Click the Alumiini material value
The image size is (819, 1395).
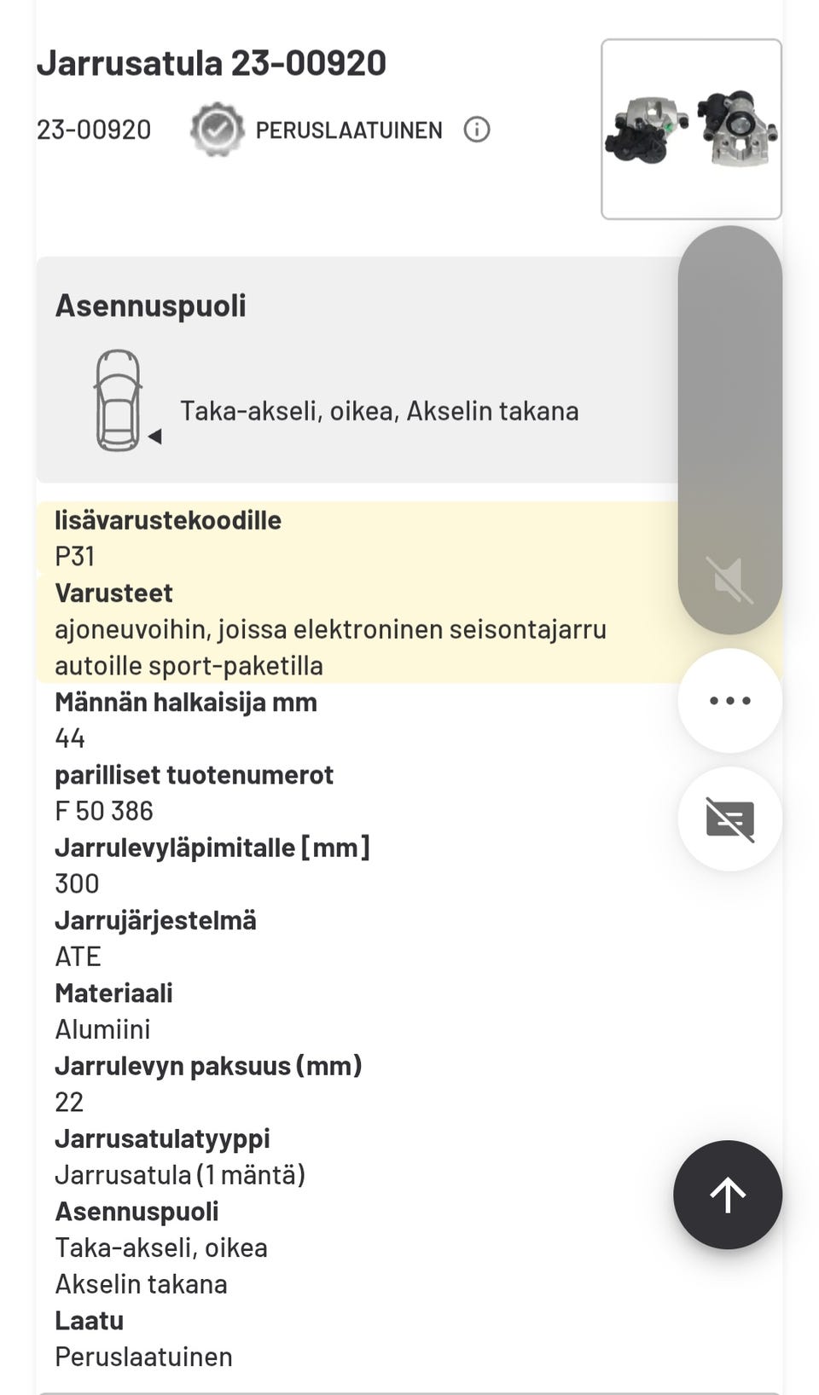tap(102, 1029)
